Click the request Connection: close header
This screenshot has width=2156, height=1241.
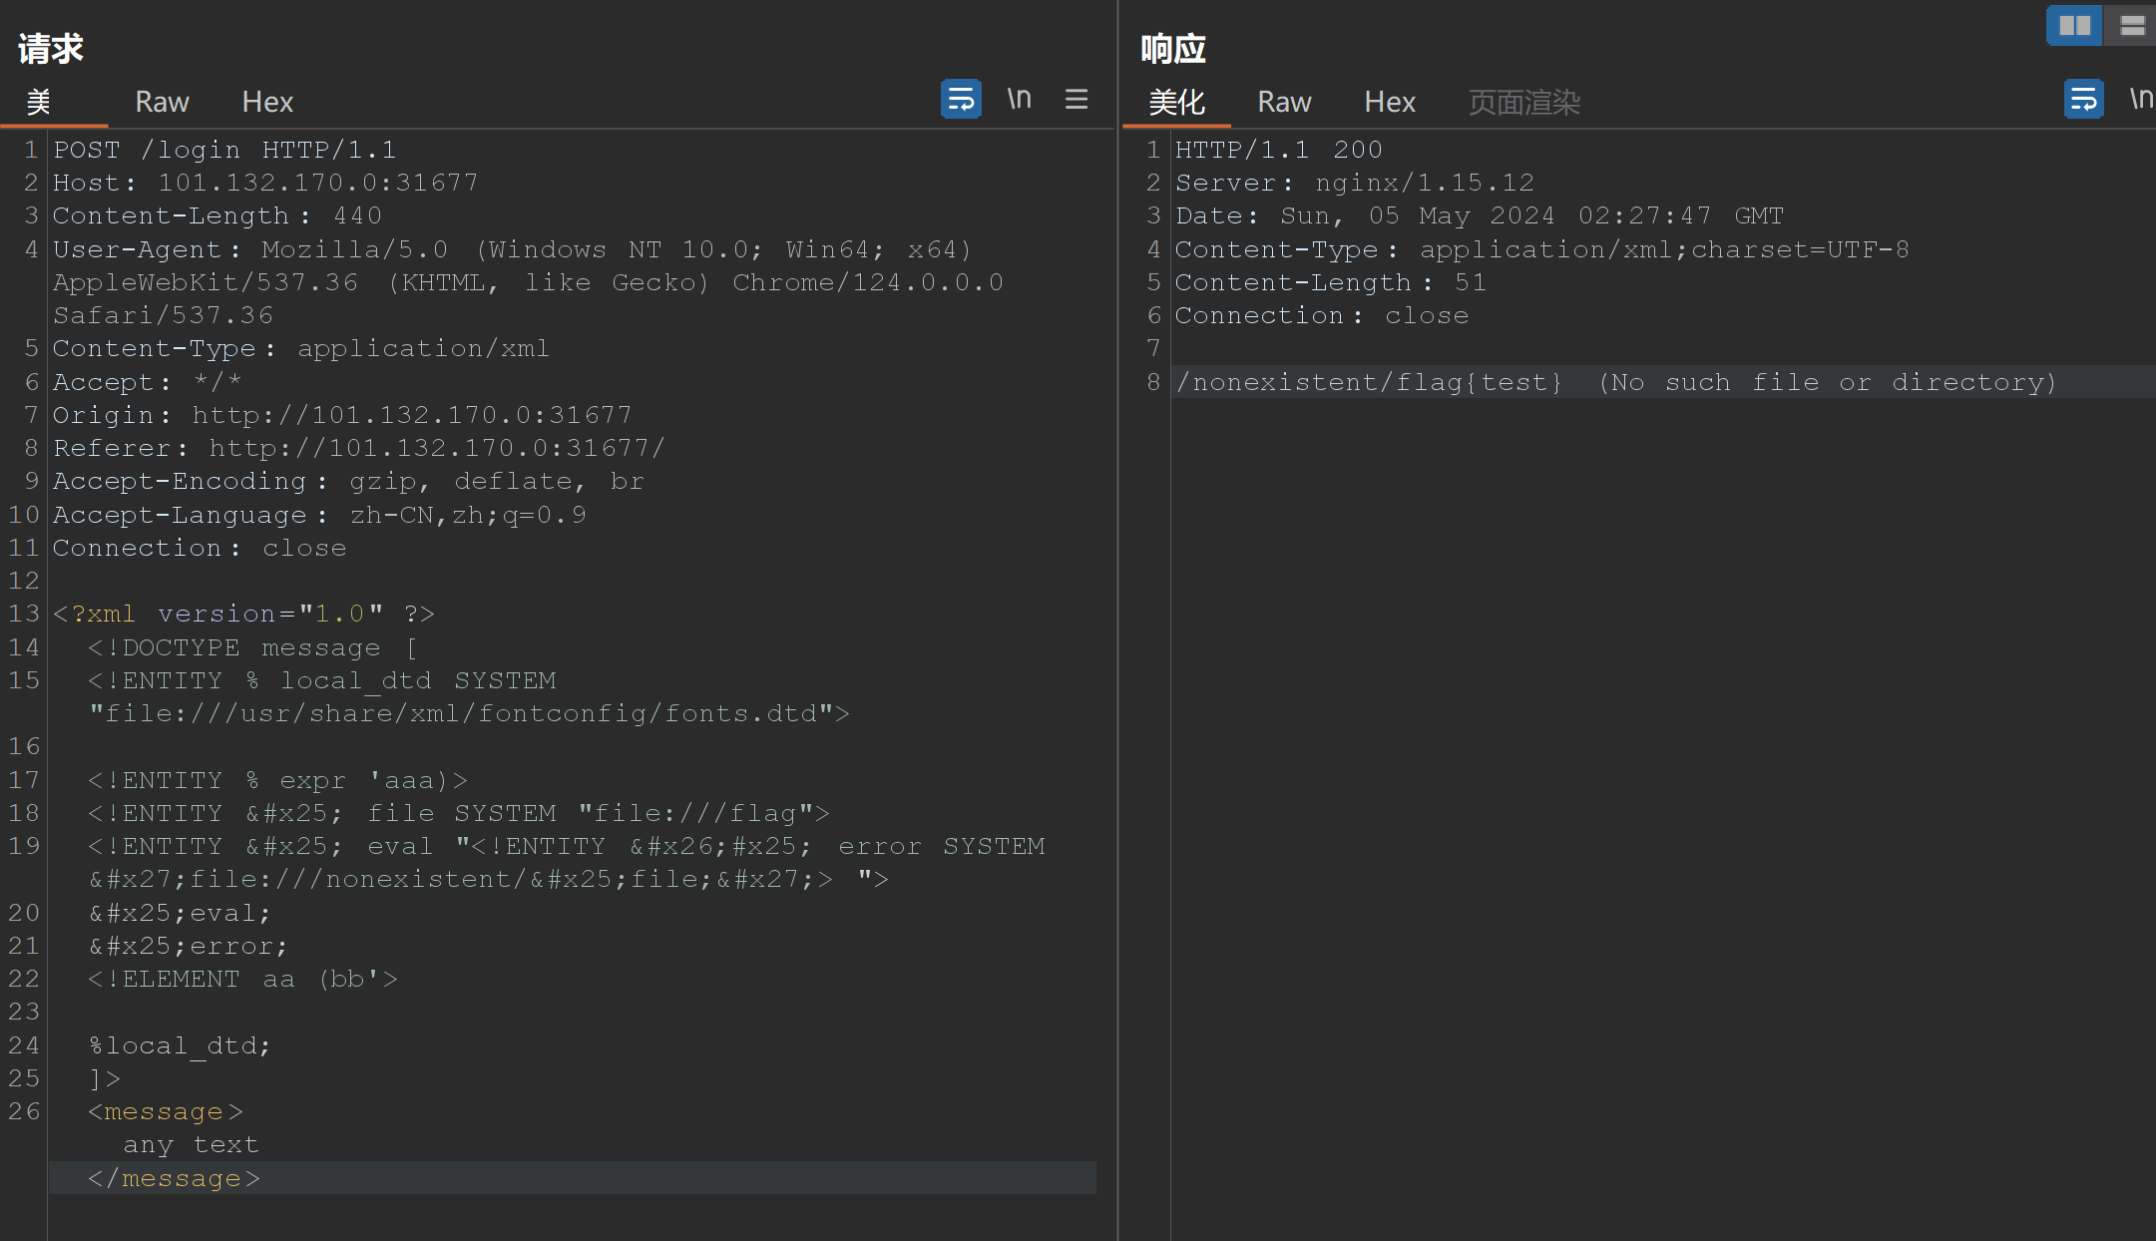(200, 548)
